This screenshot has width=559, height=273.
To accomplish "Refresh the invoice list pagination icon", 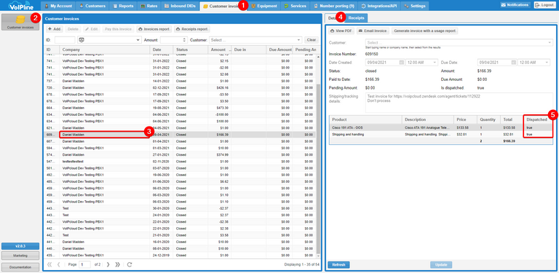I will pyautogui.click(x=130, y=264).
